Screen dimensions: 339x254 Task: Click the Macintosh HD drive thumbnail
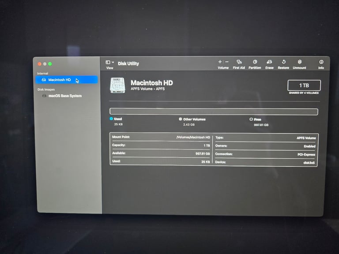pyautogui.click(x=117, y=85)
